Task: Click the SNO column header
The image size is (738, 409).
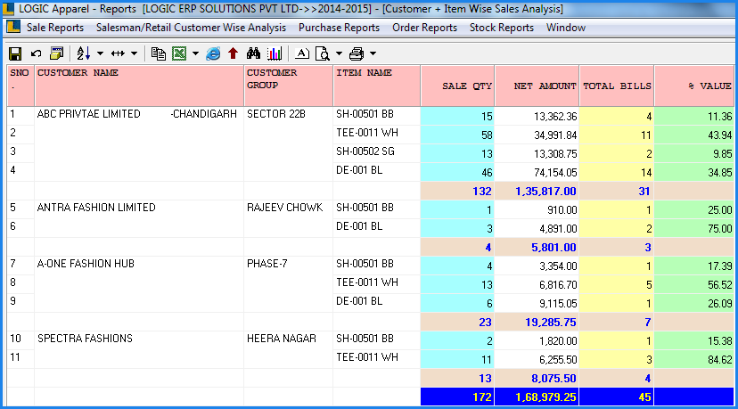Action: click(20, 86)
